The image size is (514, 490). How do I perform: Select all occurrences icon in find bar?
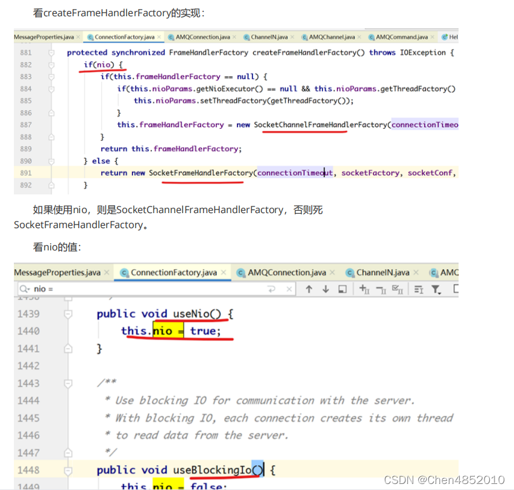point(398,289)
